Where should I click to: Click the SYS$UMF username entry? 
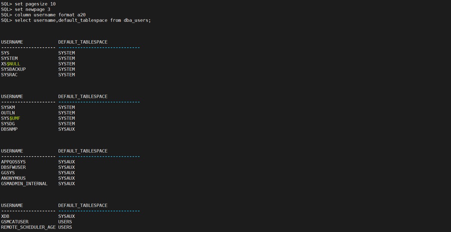[x=11, y=118]
